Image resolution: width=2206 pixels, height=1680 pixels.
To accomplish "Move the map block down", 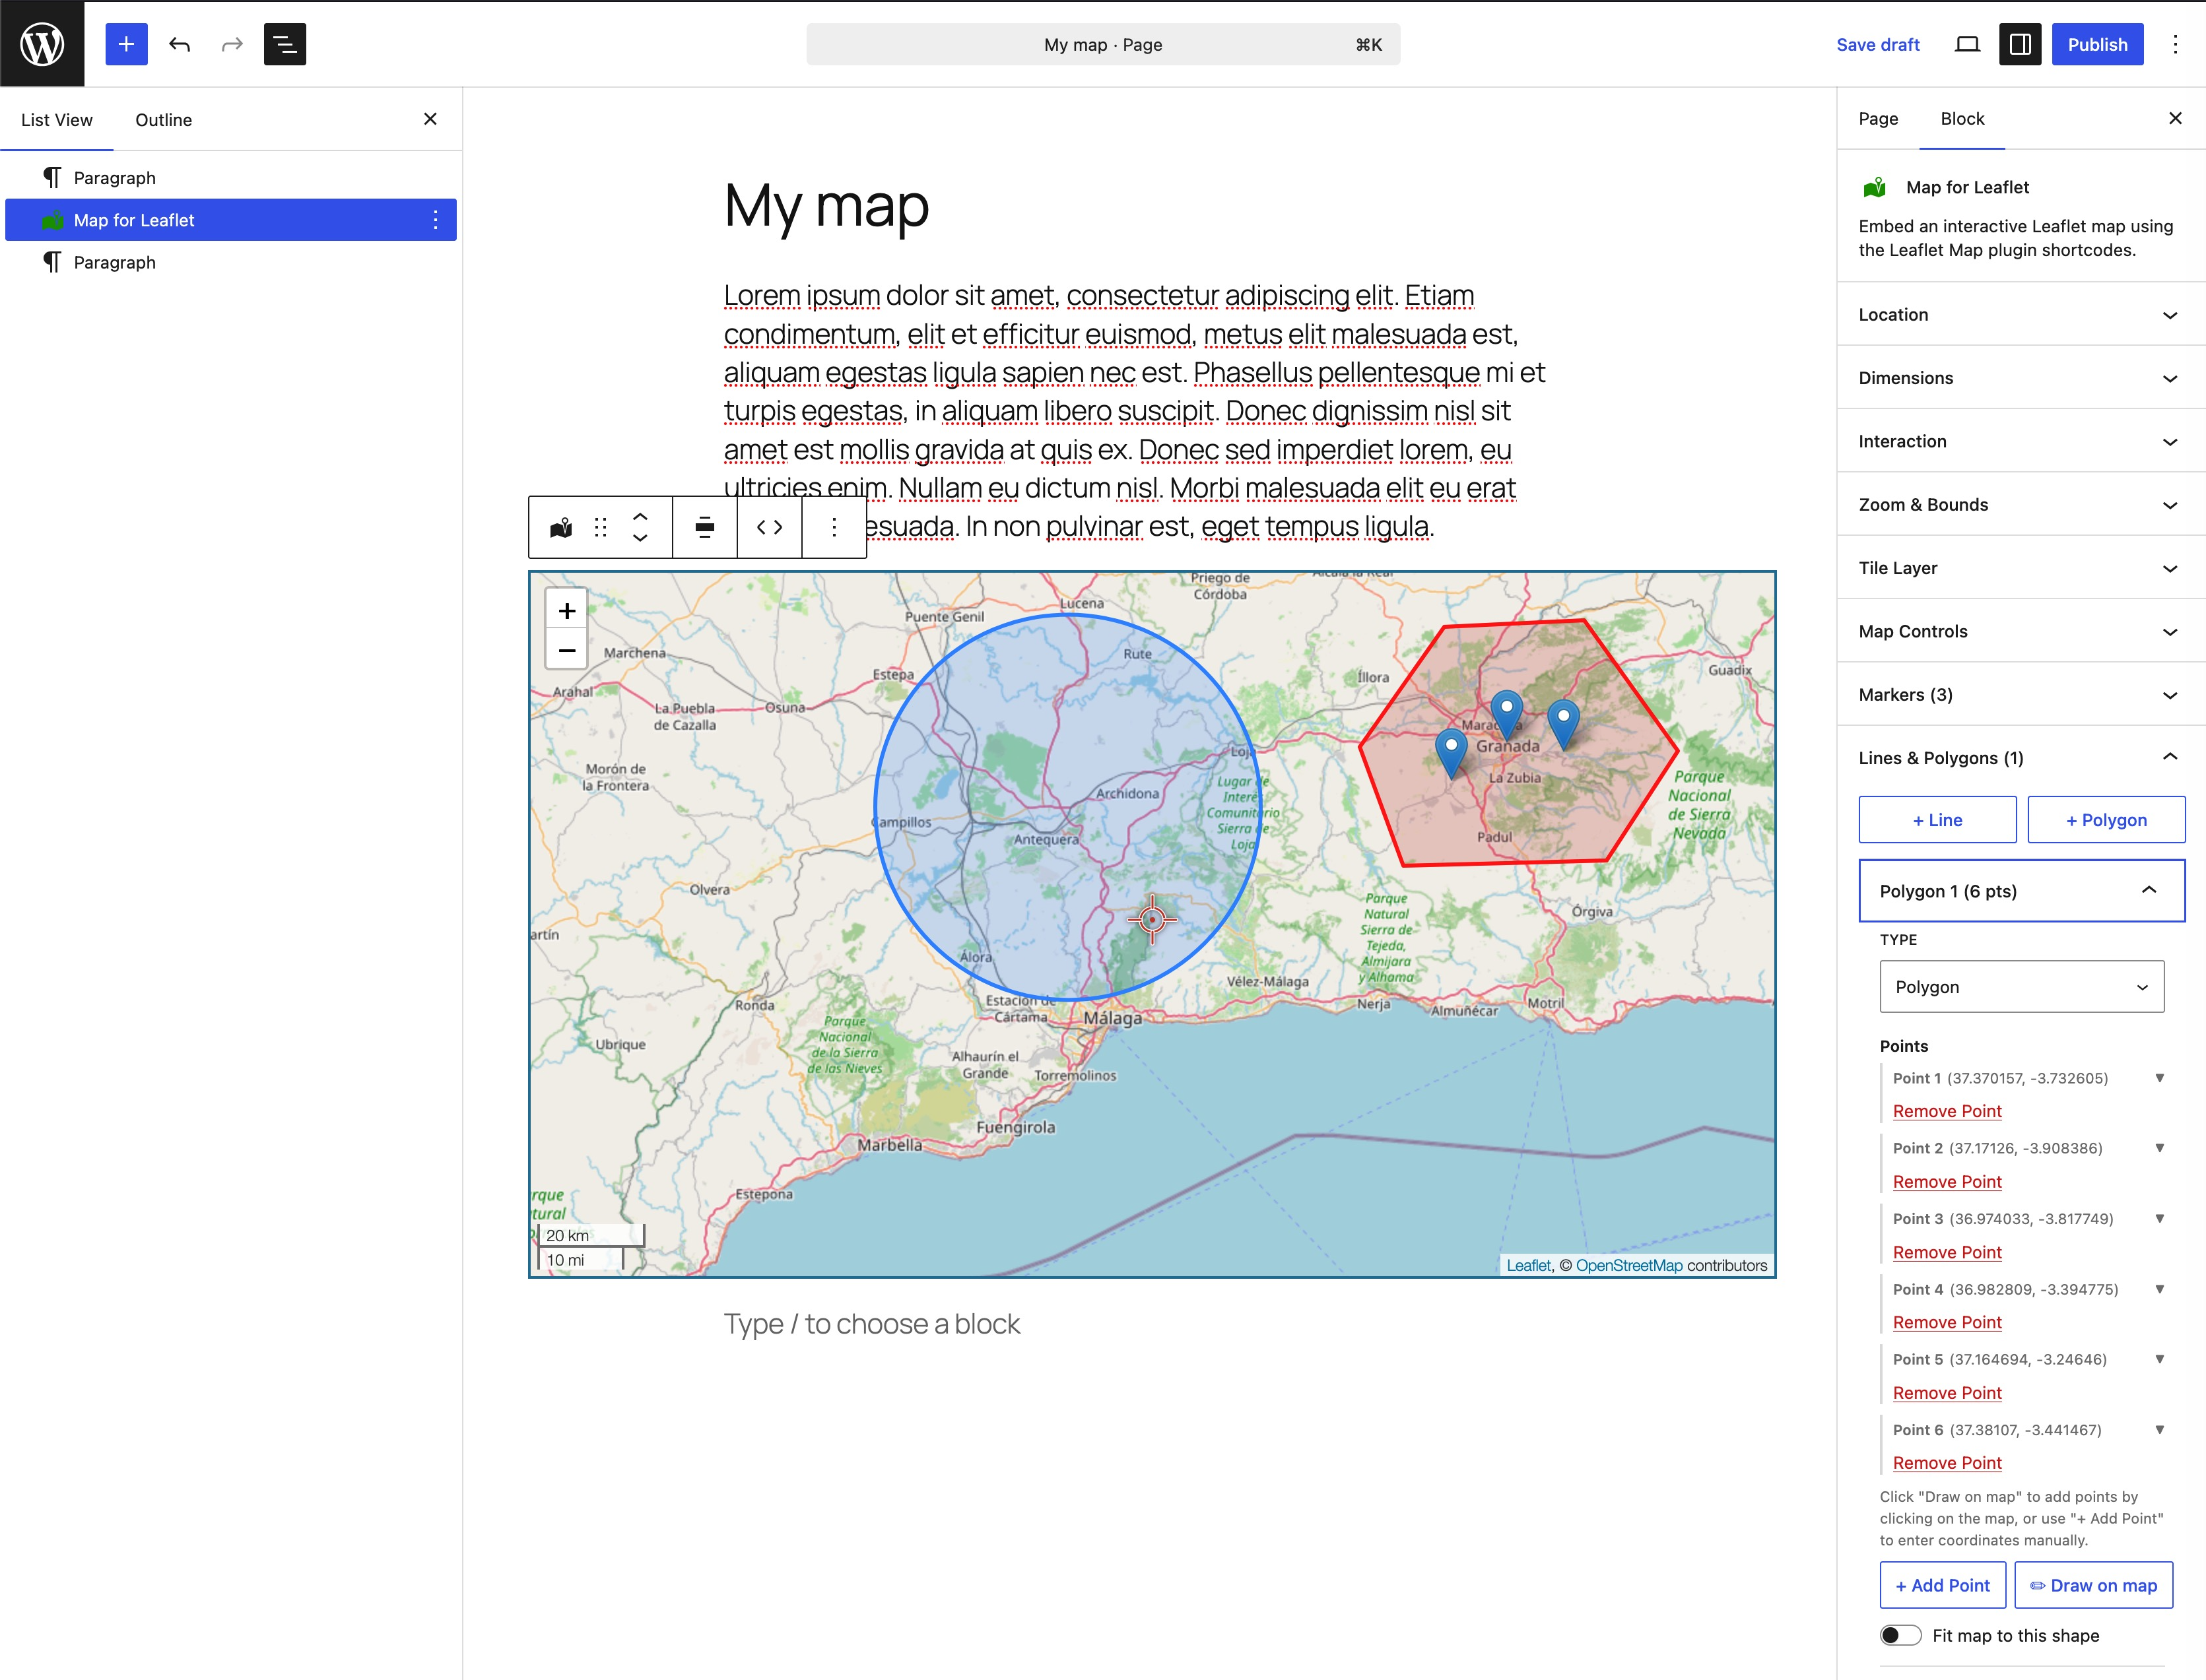I will [640, 538].
